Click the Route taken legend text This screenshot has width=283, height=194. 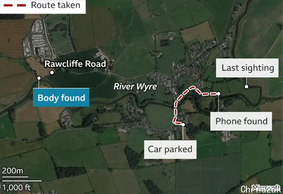click(56, 5)
